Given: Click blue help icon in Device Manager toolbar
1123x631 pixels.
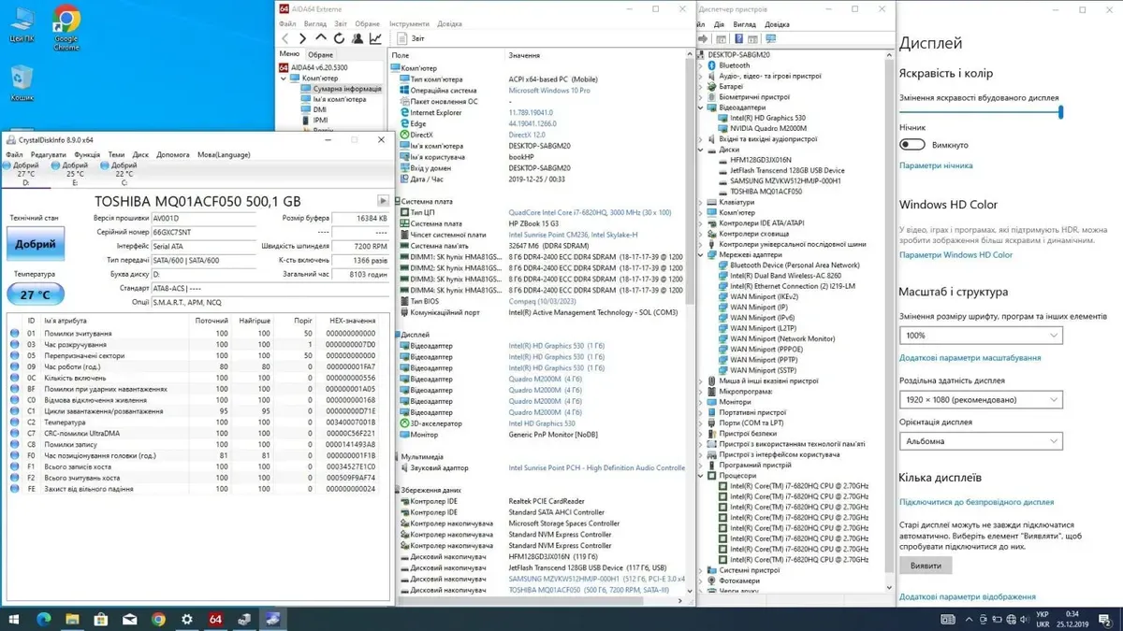Looking at the screenshot, I should point(739,39).
